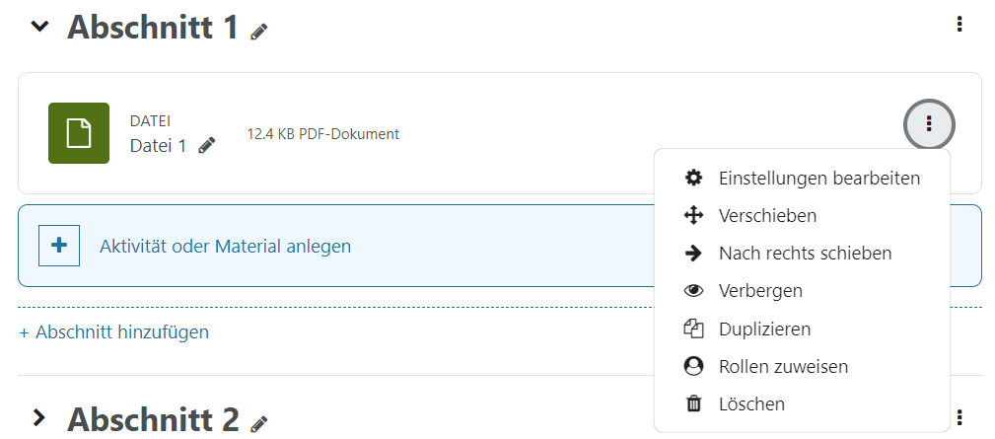The width and height of the screenshot is (995, 439).
Task: Open the Abschnitt 1 three-dot menu
Action: 959,25
